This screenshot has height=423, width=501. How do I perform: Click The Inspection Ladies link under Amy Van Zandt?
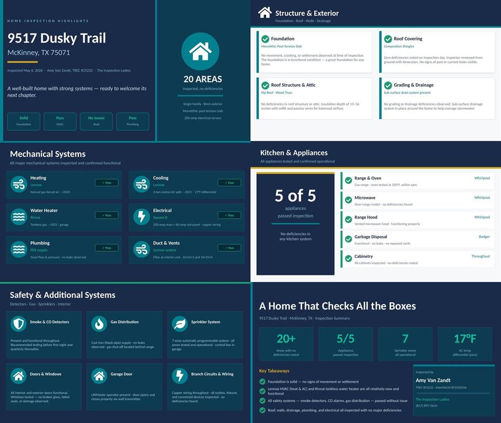[432, 399]
